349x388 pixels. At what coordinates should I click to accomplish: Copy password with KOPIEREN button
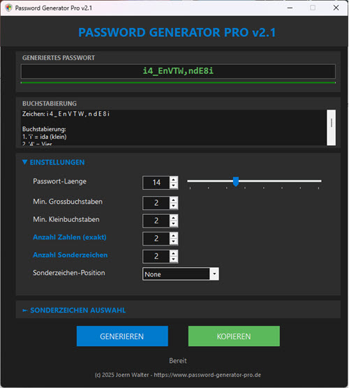tap(234, 336)
